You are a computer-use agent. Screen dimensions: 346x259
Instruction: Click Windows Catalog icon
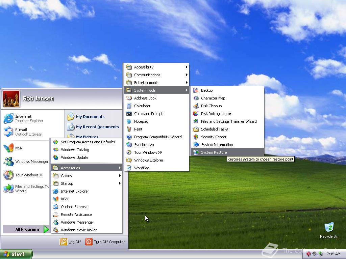(x=56, y=150)
